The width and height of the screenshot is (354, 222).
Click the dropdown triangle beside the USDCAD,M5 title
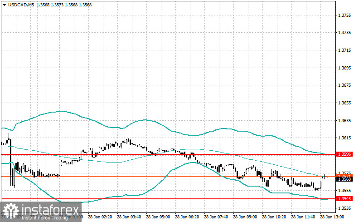pos(4,5)
